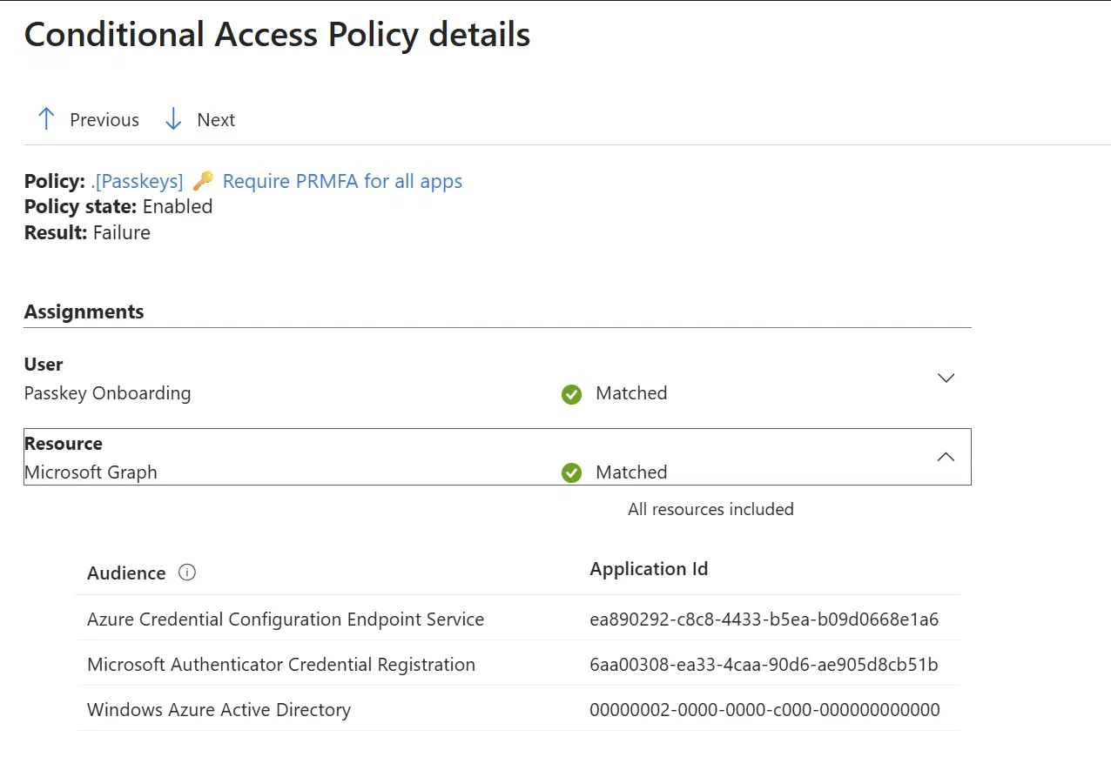Click the green Matched checkmark in User row

(x=571, y=394)
